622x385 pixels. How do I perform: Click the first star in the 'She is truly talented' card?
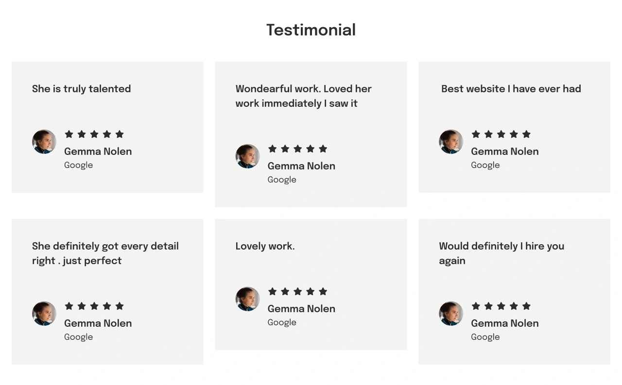[69, 134]
